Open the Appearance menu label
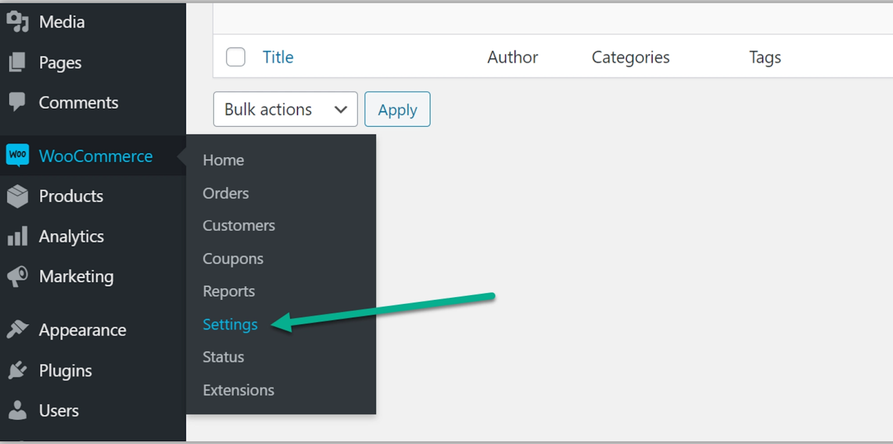This screenshot has height=444, width=893. pyautogui.click(x=83, y=330)
